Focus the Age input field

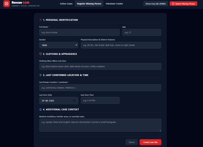coord(142,32)
